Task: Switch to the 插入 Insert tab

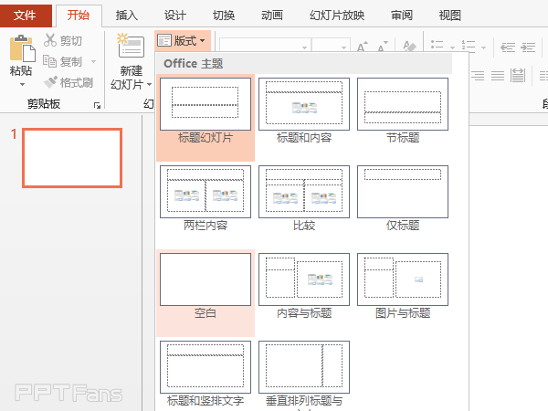Action: tap(128, 15)
